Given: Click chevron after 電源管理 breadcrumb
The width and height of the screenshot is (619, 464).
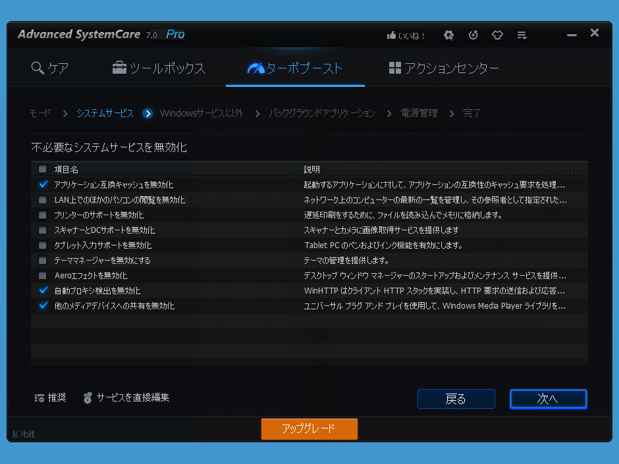Looking at the screenshot, I should coord(452,114).
